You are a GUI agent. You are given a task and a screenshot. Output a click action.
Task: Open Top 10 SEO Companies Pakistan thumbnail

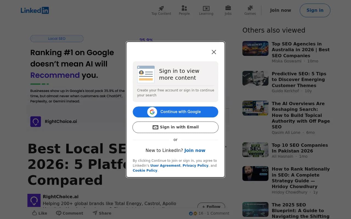[255, 150]
